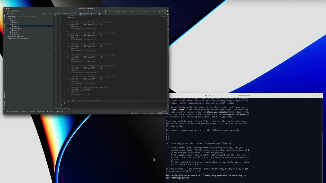Open IDE settings gear icon at top right
The image size is (326, 183).
click(165, 11)
